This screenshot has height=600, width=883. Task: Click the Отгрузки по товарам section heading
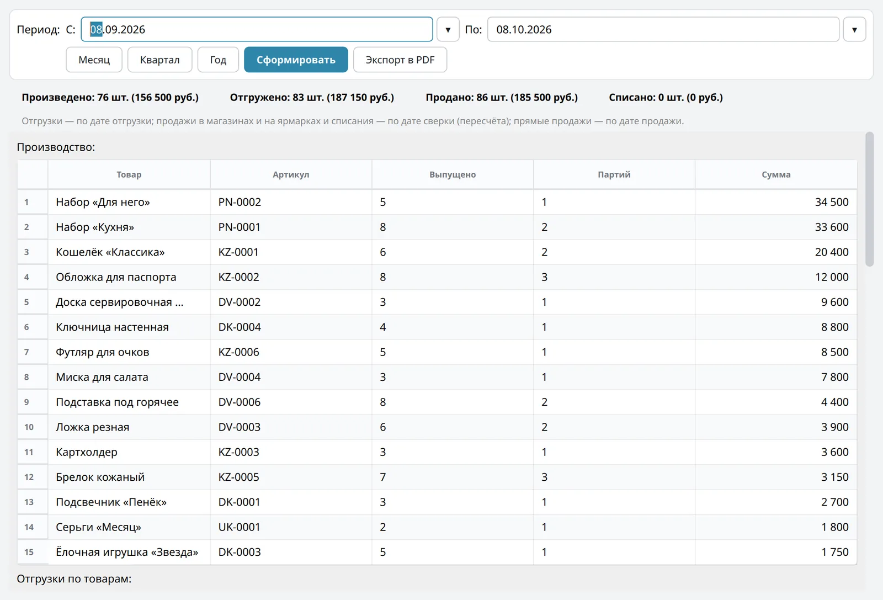(74, 579)
